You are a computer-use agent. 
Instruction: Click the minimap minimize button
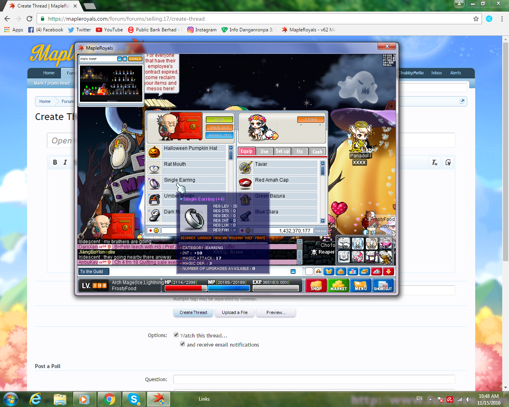coord(120,59)
